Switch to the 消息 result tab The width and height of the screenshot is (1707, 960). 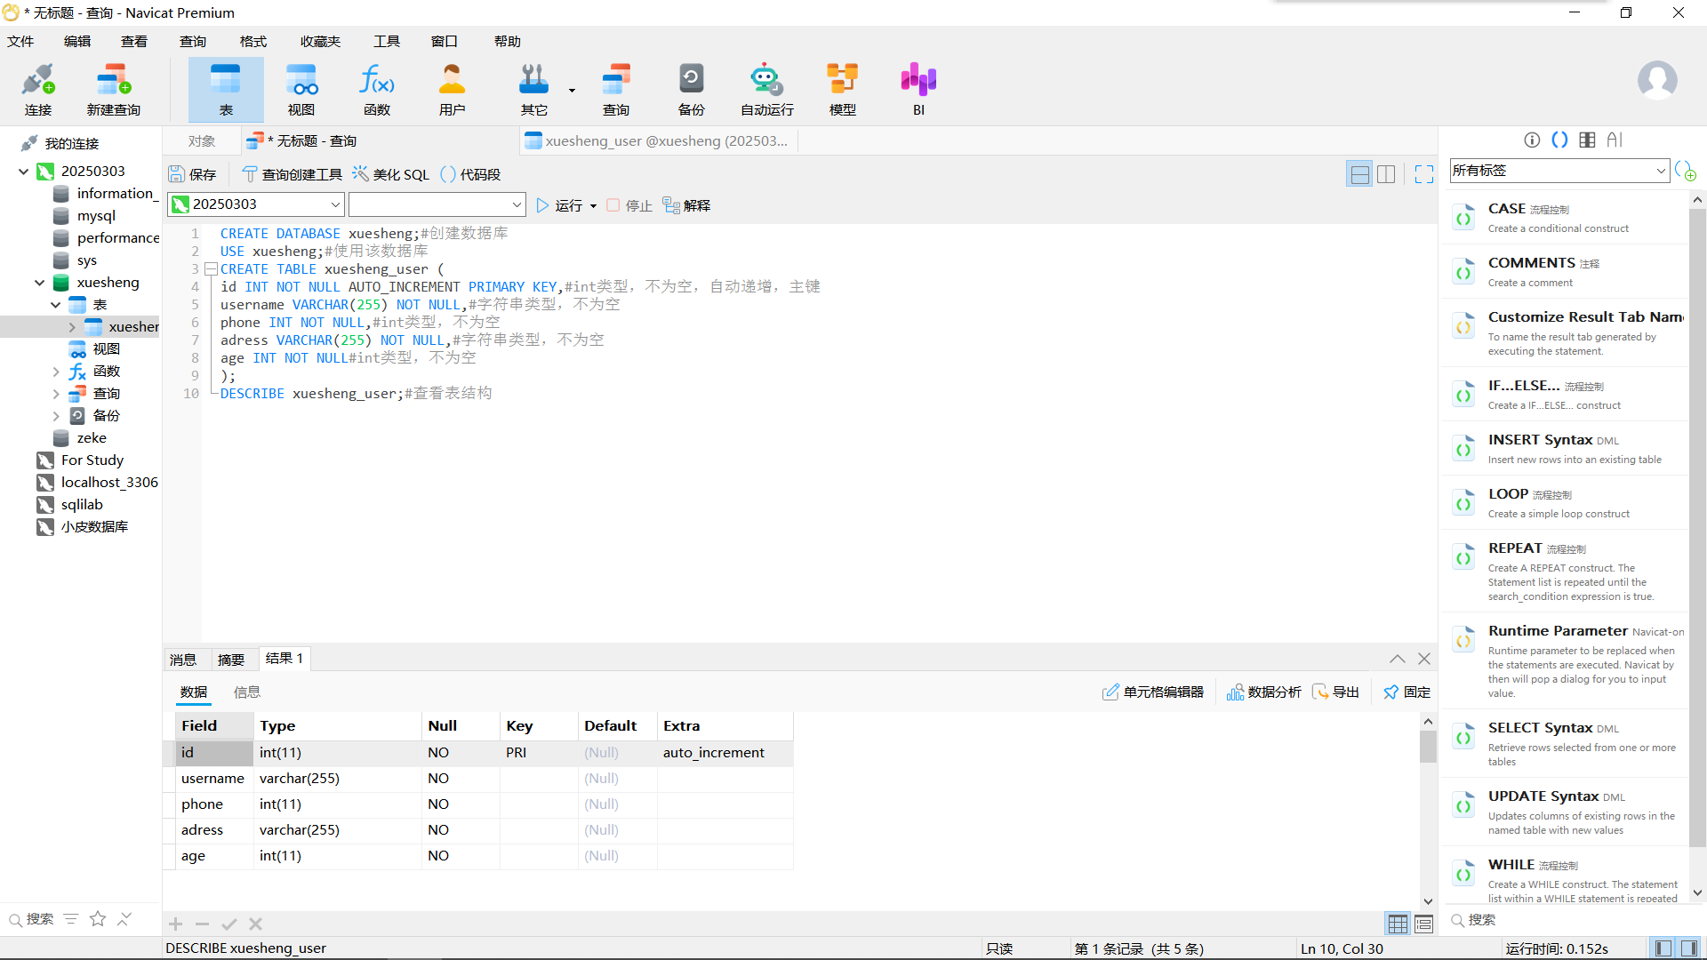click(x=183, y=659)
